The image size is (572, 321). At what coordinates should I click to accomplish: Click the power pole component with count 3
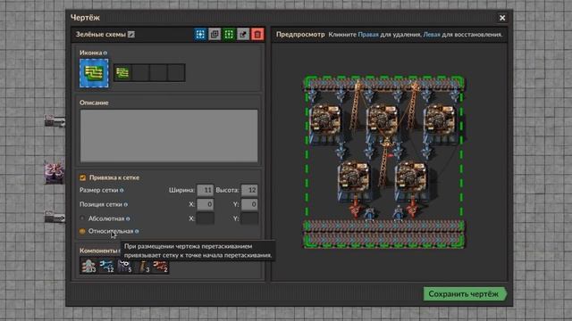(142, 266)
